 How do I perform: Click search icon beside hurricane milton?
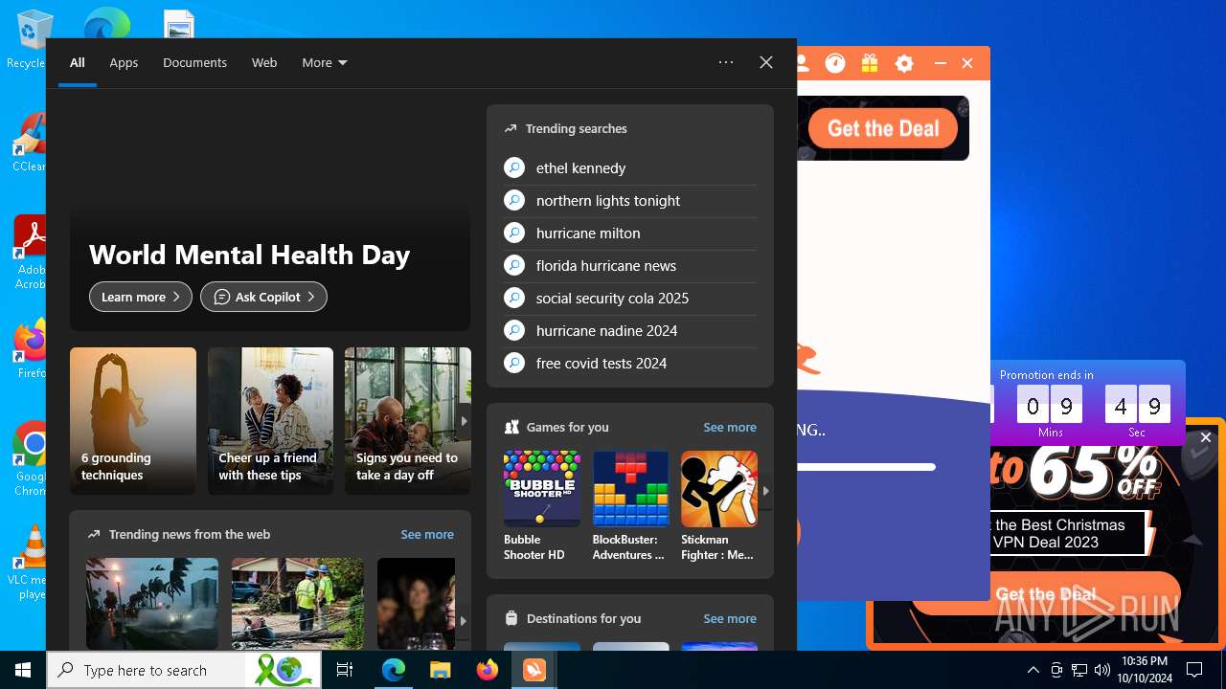click(x=514, y=233)
